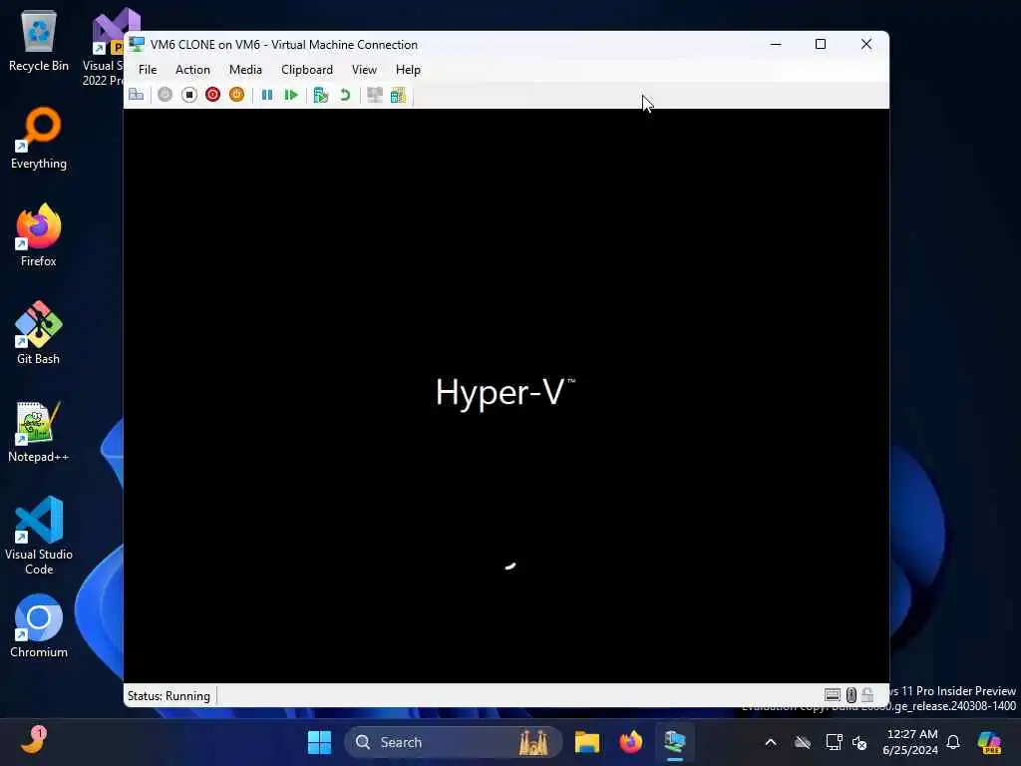
Task: Select the Git Bash desktop shortcut
Action: pos(39,333)
